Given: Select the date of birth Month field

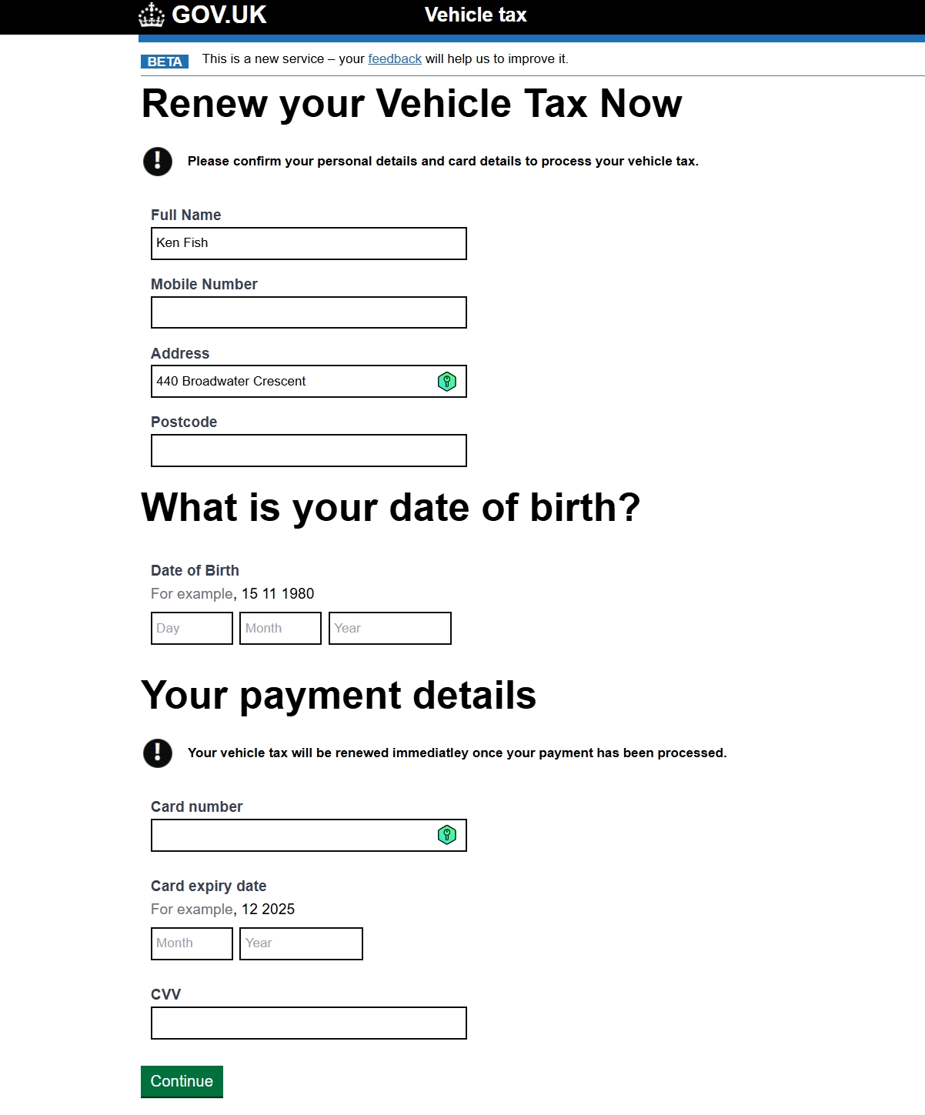Looking at the screenshot, I should (x=280, y=628).
